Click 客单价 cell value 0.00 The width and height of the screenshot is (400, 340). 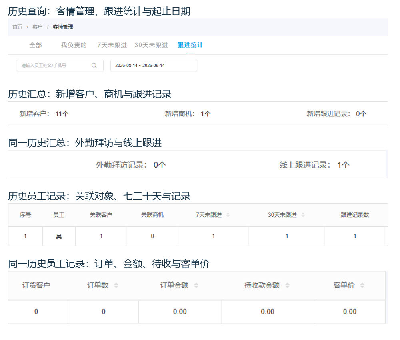click(350, 312)
